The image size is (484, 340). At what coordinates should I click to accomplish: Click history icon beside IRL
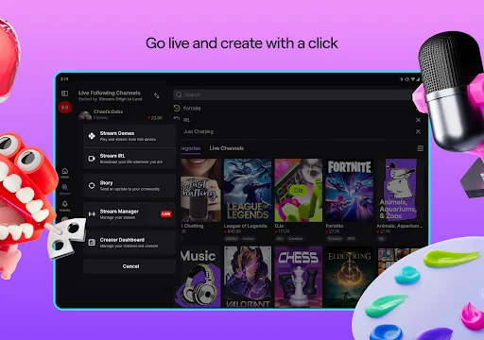[x=177, y=119]
